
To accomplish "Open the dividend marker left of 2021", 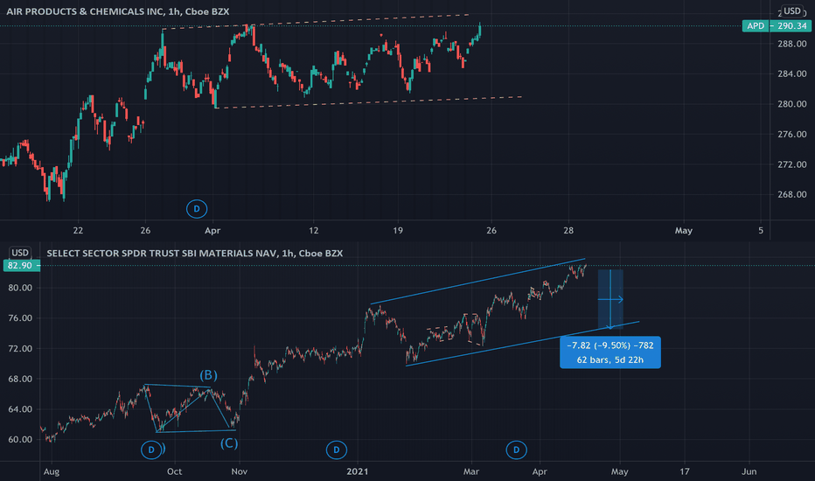I will [x=337, y=450].
